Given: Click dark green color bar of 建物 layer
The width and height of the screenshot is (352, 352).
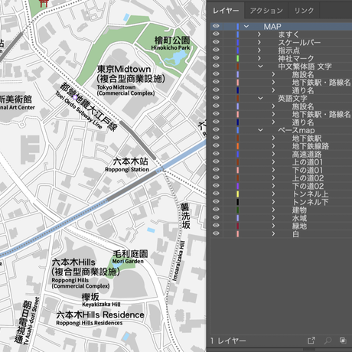Looking at the screenshot, I should (x=238, y=210).
